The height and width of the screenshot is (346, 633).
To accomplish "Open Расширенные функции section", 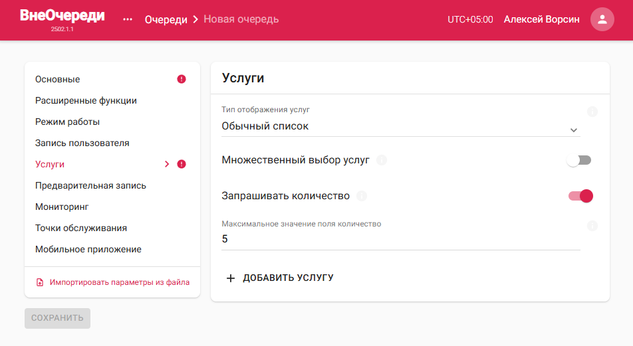I will (86, 100).
